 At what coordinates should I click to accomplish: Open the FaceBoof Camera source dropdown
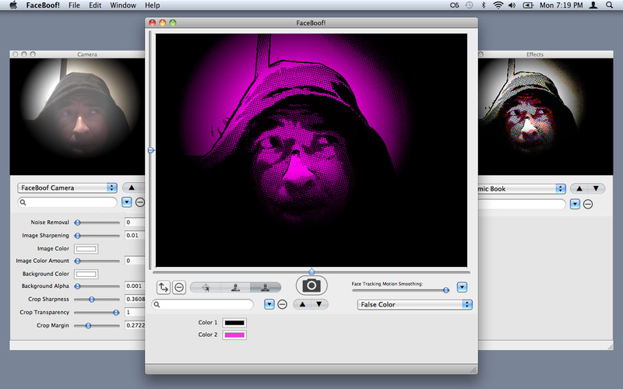(x=67, y=187)
